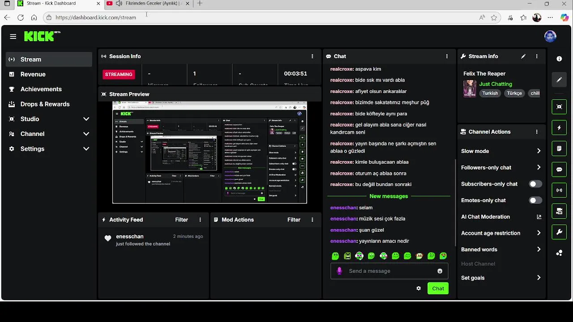Open AI Chat Moderation external link
Image resolution: width=573 pixels, height=322 pixels.
coord(539,217)
